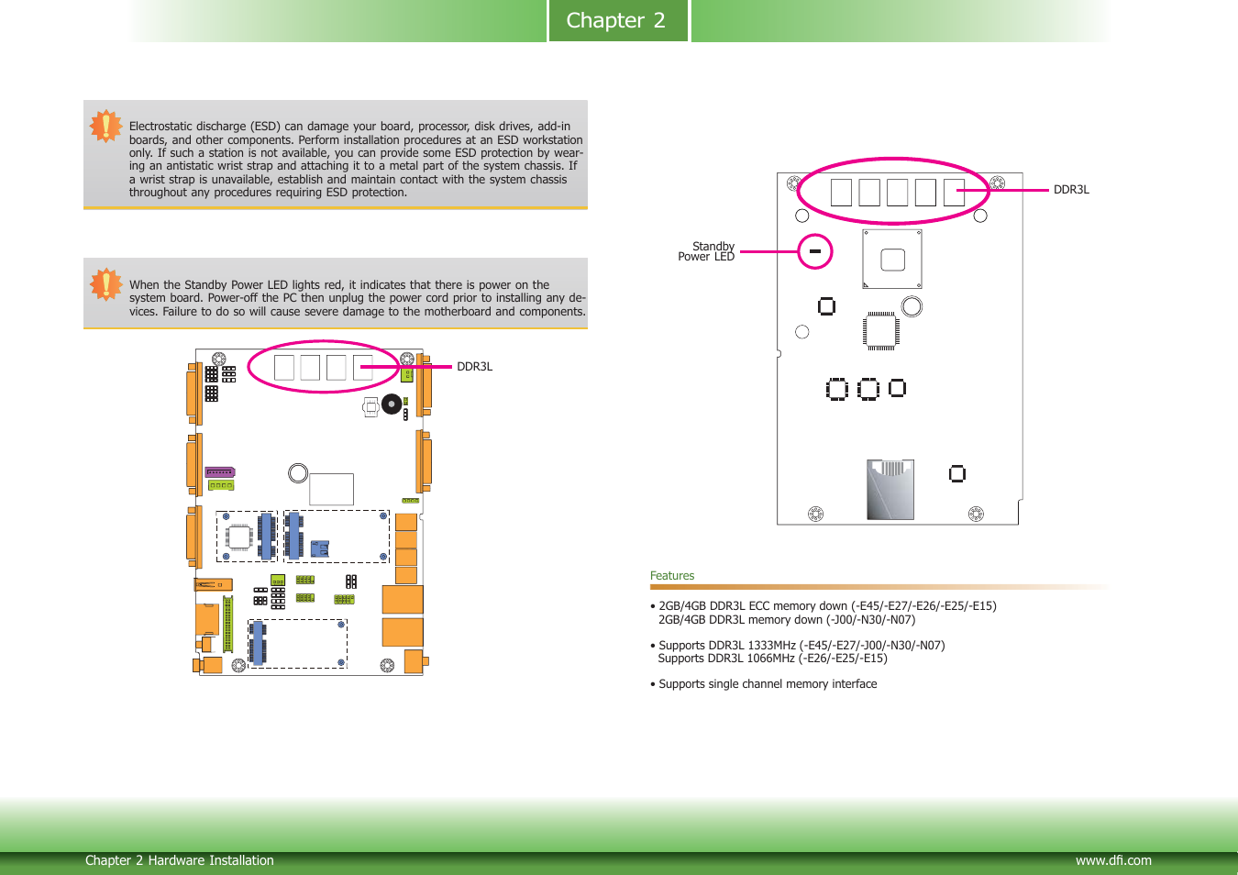Click the Chapter 2 Hardware Installation footer text
This screenshot has height=875, width=1238.
[180, 860]
